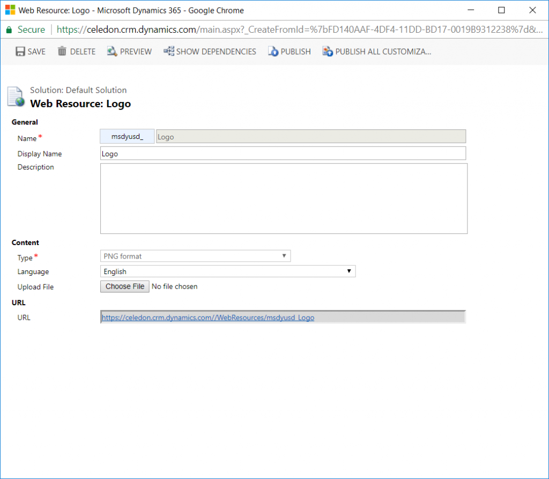Click the 'Content' section heading
The width and height of the screenshot is (549, 479).
(25, 242)
